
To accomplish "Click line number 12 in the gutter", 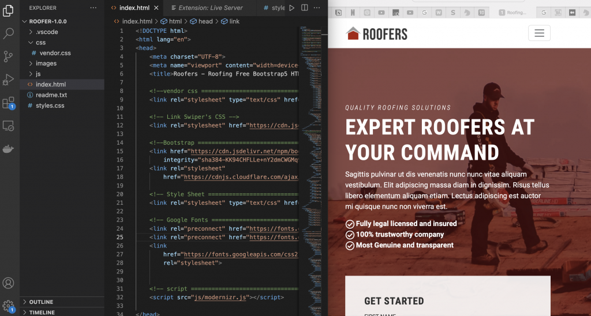I will coord(119,126).
